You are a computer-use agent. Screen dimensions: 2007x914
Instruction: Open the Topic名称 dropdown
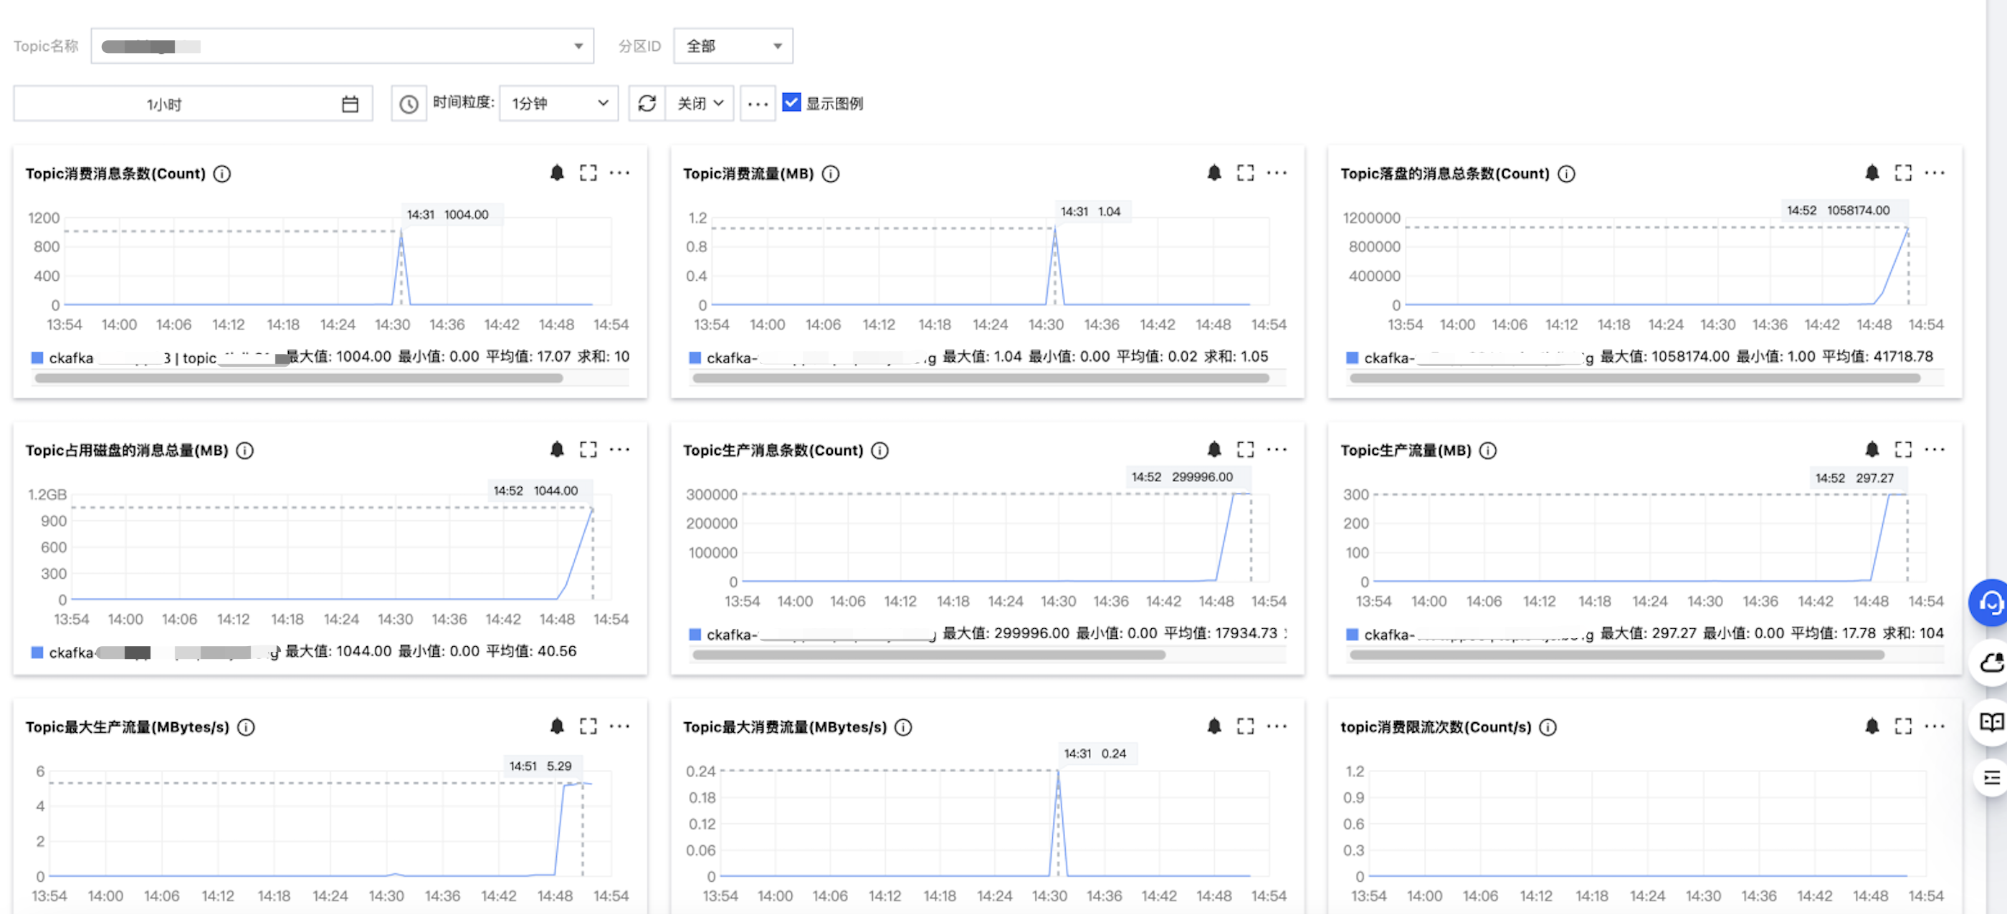pos(342,46)
